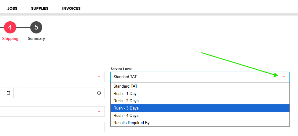Click the Shipping step label

[10, 39]
